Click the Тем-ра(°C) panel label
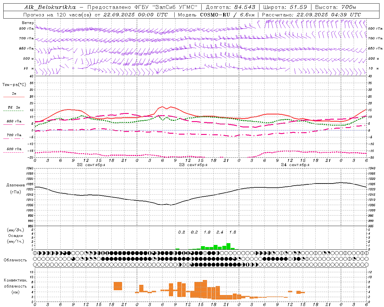 pos(14,85)
